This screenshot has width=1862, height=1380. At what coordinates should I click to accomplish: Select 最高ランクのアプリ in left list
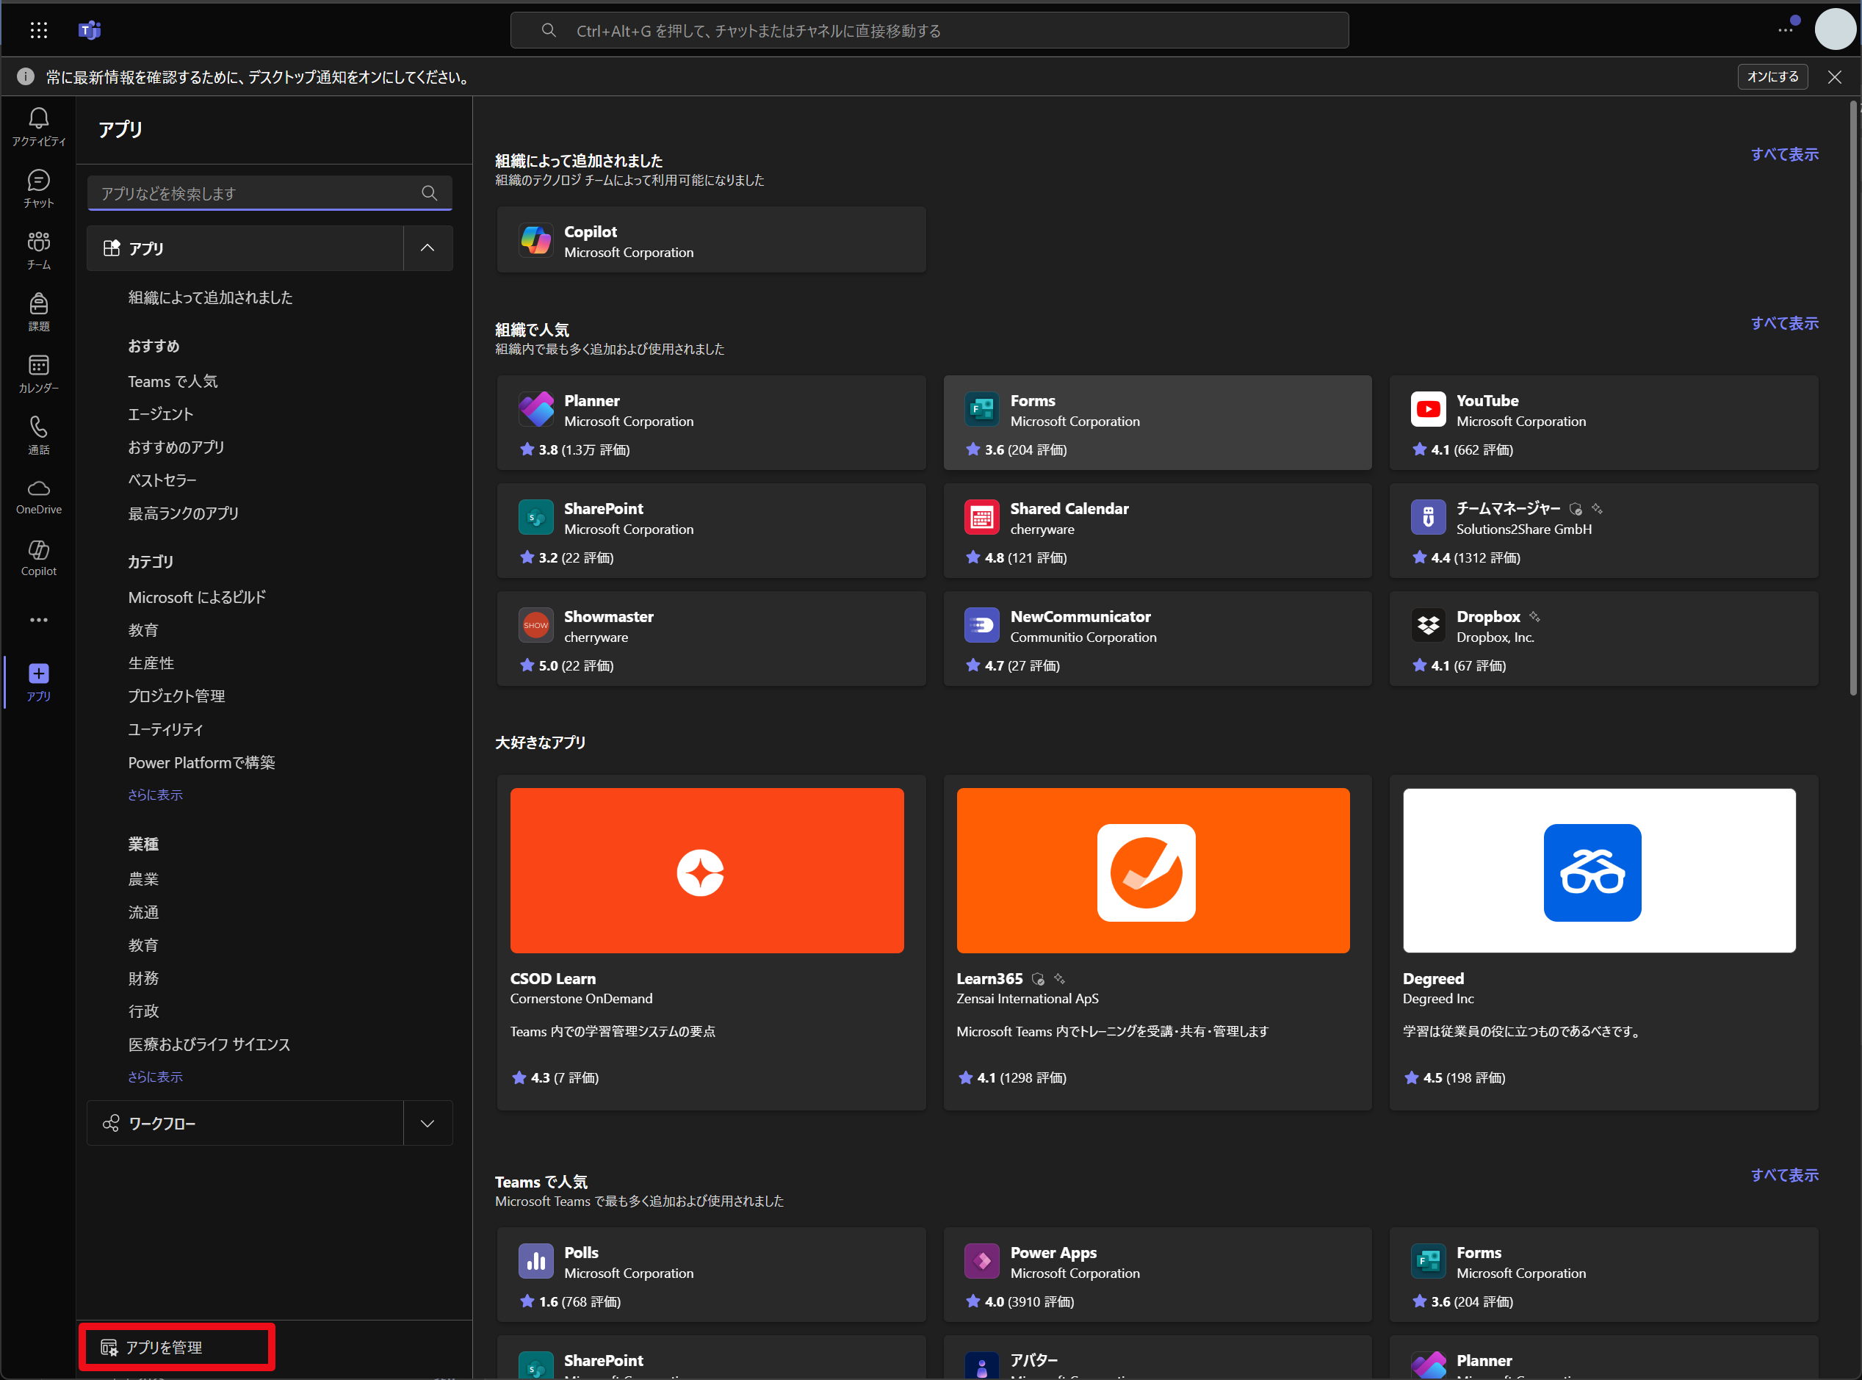coord(183,514)
